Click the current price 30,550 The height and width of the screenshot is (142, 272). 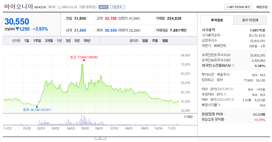[17, 21]
